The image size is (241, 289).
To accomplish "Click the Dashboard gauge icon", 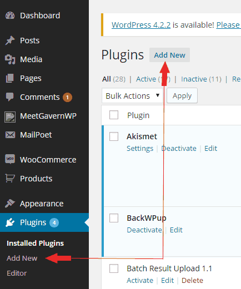I will click(10, 16).
